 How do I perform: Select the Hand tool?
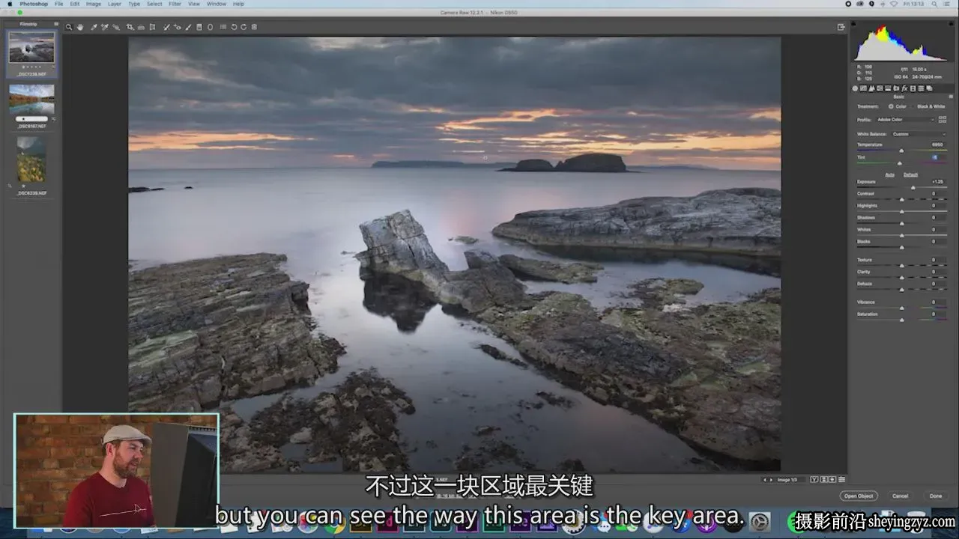(80, 27)
